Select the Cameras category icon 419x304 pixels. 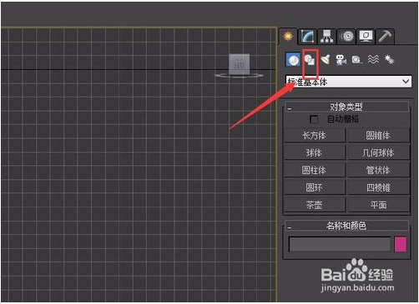click(x=341, y=60)
